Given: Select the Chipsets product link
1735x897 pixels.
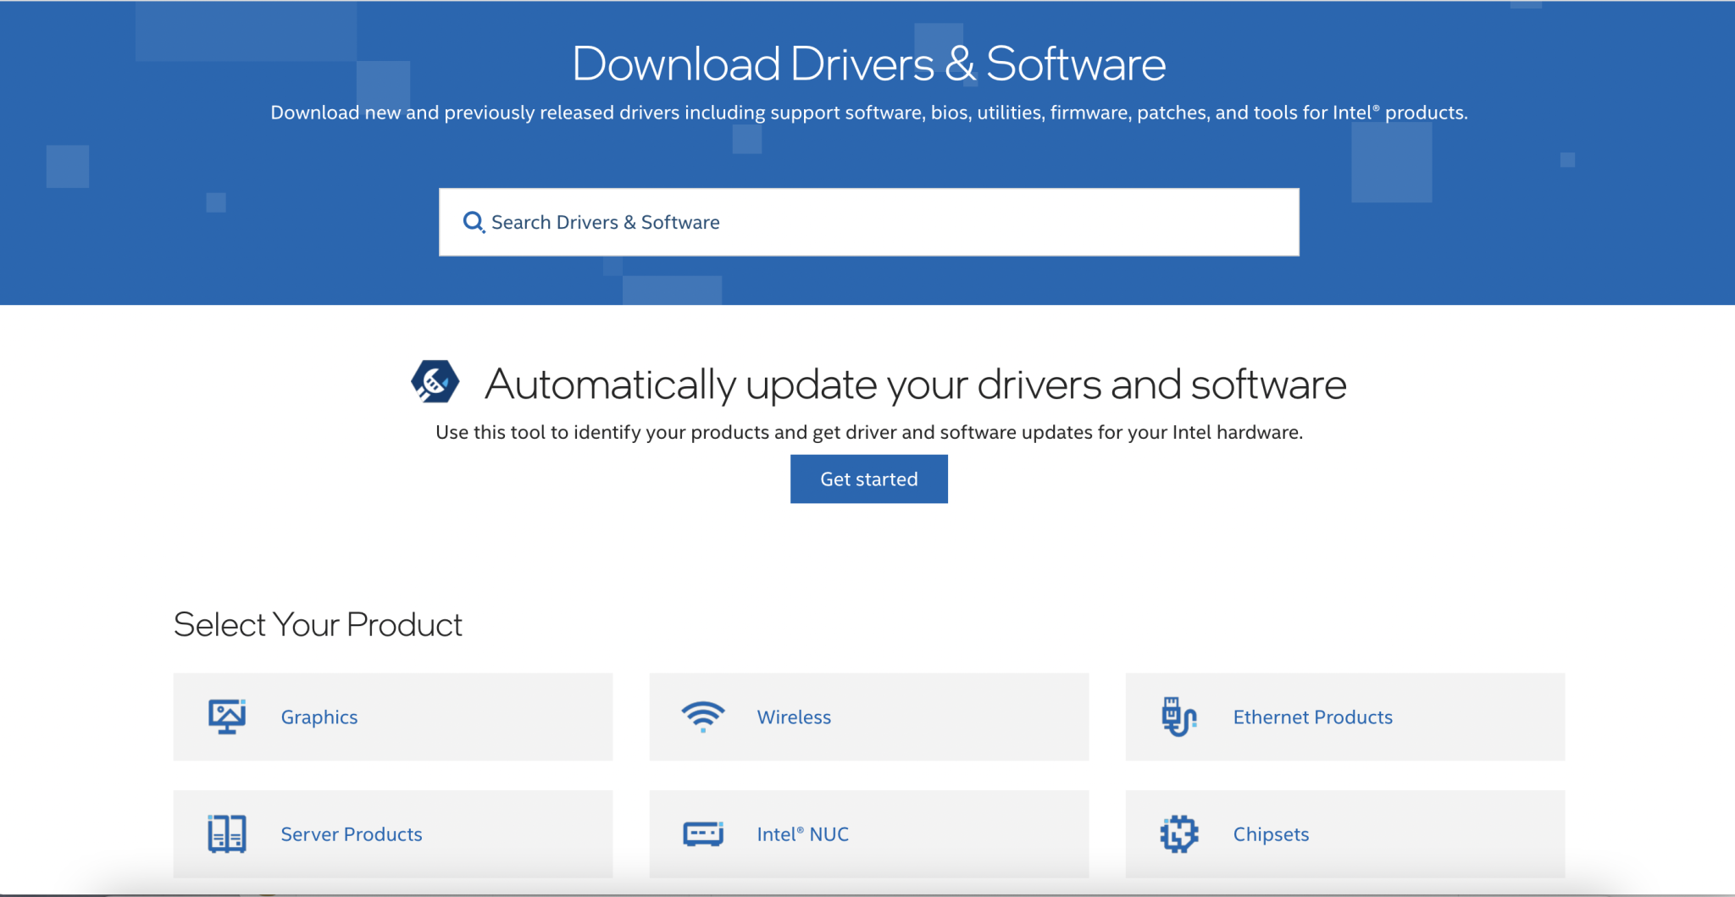Looking at the screenshot, I should coord(1271,834).
